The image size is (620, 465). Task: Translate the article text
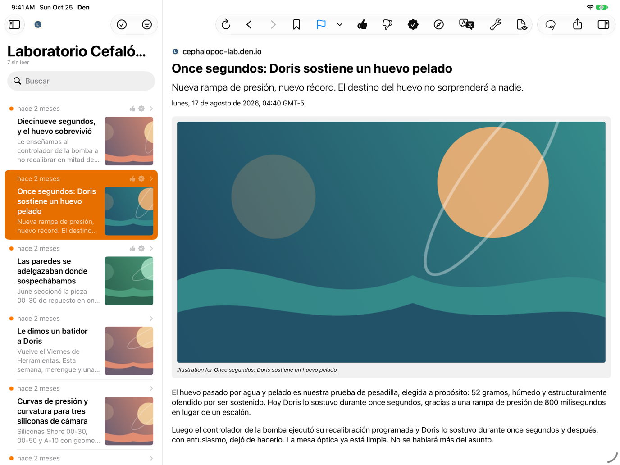click(x=466, y=24)
